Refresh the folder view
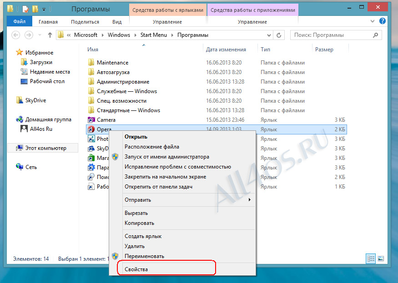Viewport: 398px width, 283px height. point(279,35)
